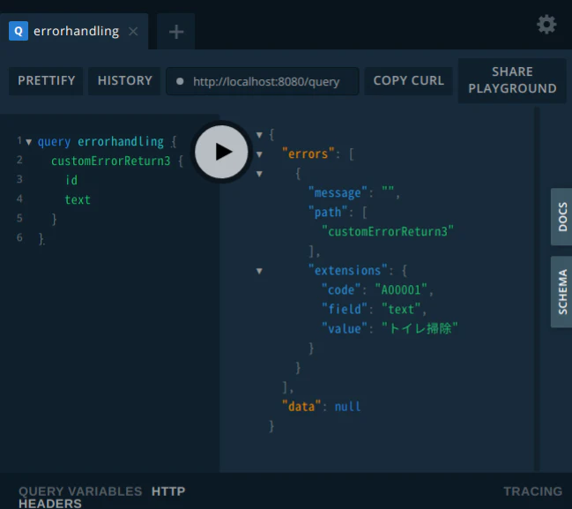Viewport: 572px width, 509px height.
Task: Select the errorhandling tab
Action: pos(74,32)
